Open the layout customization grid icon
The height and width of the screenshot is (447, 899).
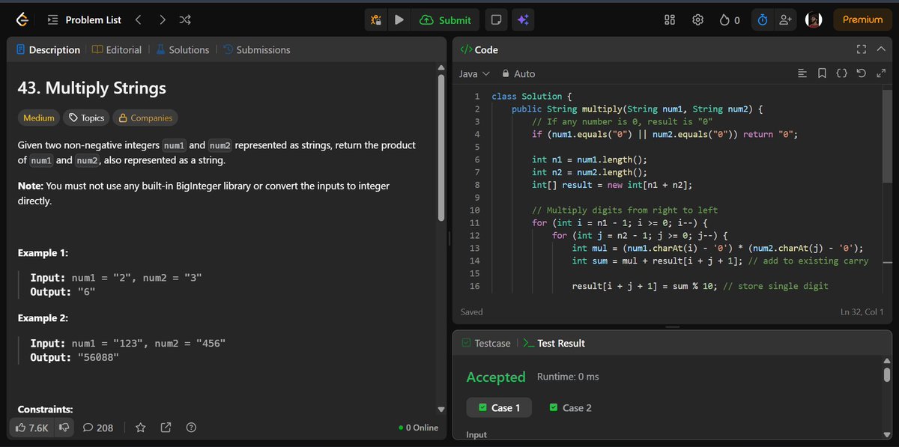point(669,19)
